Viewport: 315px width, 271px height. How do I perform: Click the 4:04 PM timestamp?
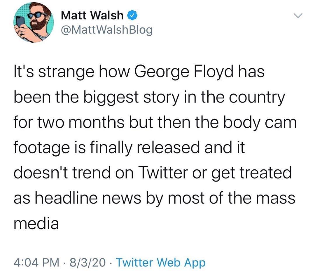pyautogui.click(x=36, y=263)
